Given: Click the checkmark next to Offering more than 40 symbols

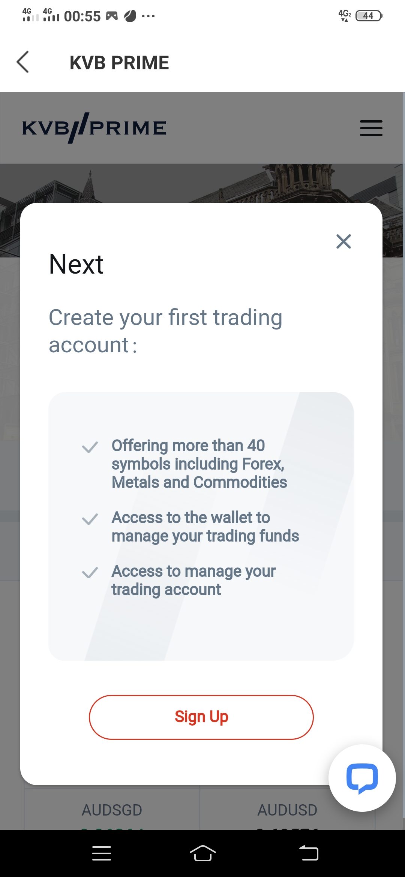Looking at the screenshot, I should 90,447.
